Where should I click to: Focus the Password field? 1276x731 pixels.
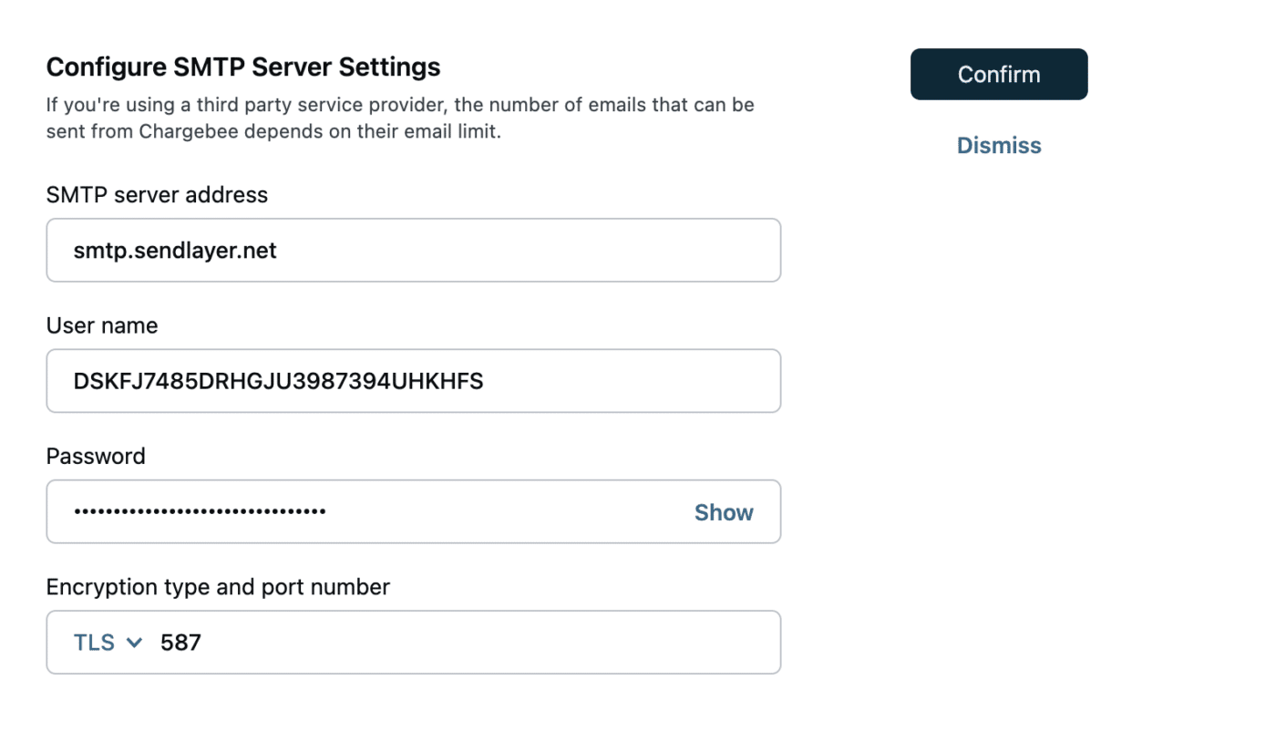pyautogui.click(x=365, y=511)
